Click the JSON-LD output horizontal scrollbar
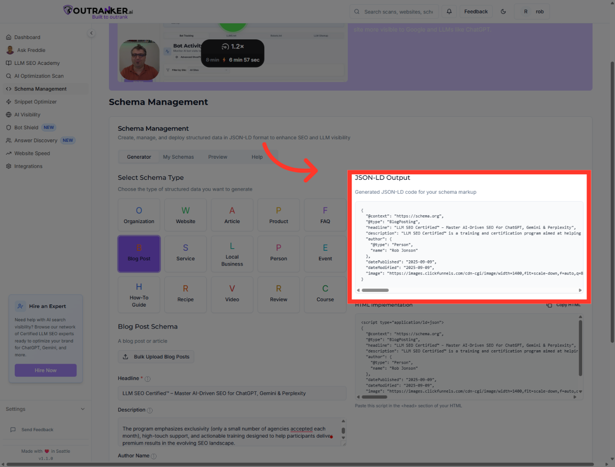The width and height of the screenshot is (615, 467). click(x=375, y=290)
